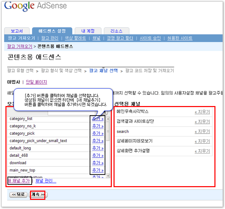
Task: Click the channel list scrollbar up arrow
Action: (x=108, y=119)
